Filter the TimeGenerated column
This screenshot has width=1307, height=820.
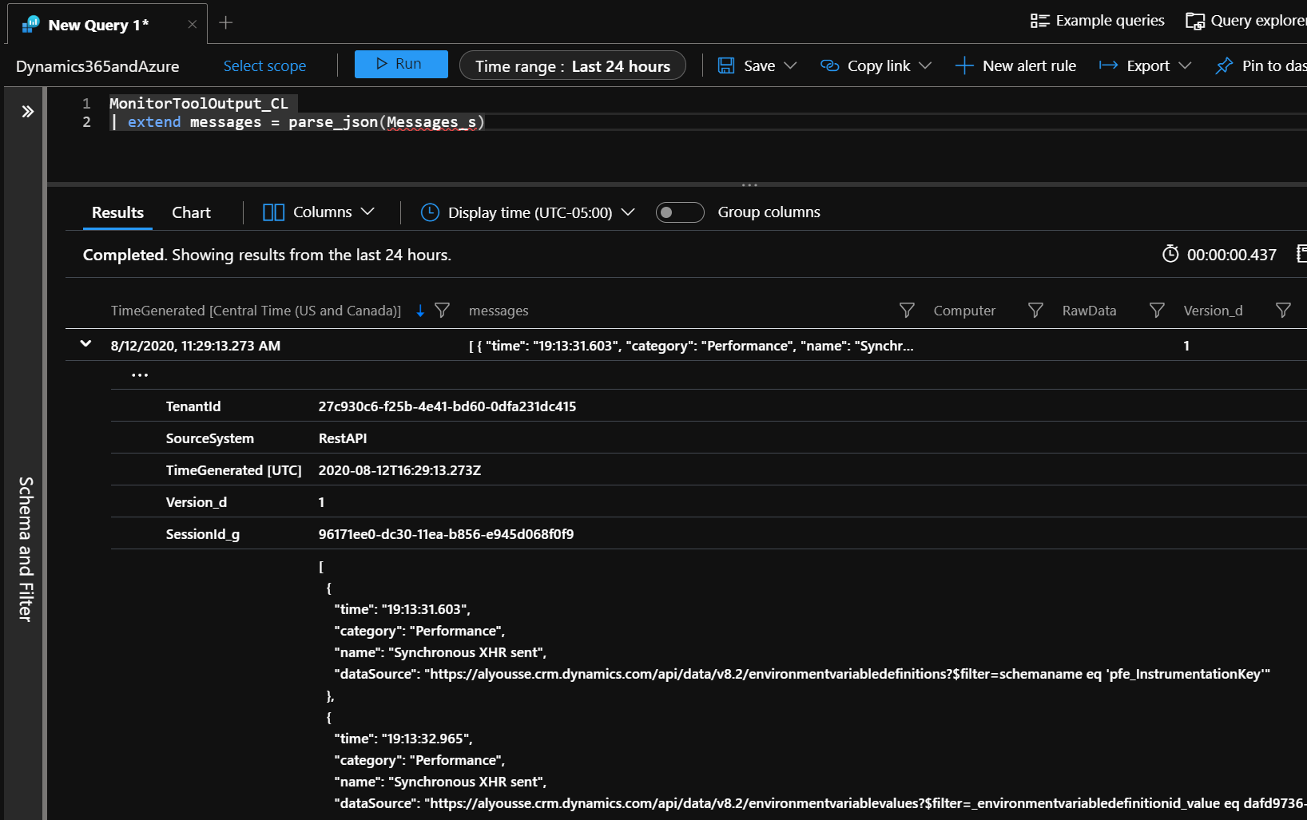442,310
